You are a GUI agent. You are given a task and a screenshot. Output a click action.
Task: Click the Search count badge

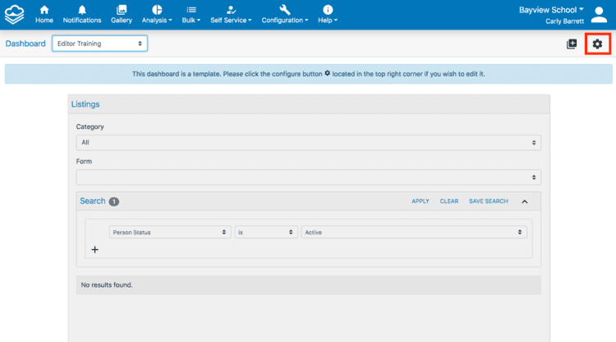(x=114, y=201)
